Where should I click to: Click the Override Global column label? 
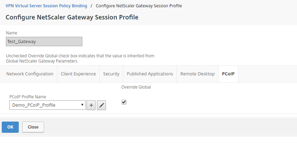136,87
